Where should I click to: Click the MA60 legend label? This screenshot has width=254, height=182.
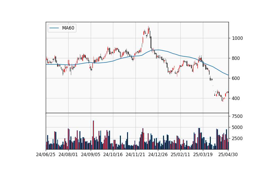point(68,28)
